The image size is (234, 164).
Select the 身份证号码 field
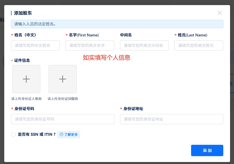[62, 119]
